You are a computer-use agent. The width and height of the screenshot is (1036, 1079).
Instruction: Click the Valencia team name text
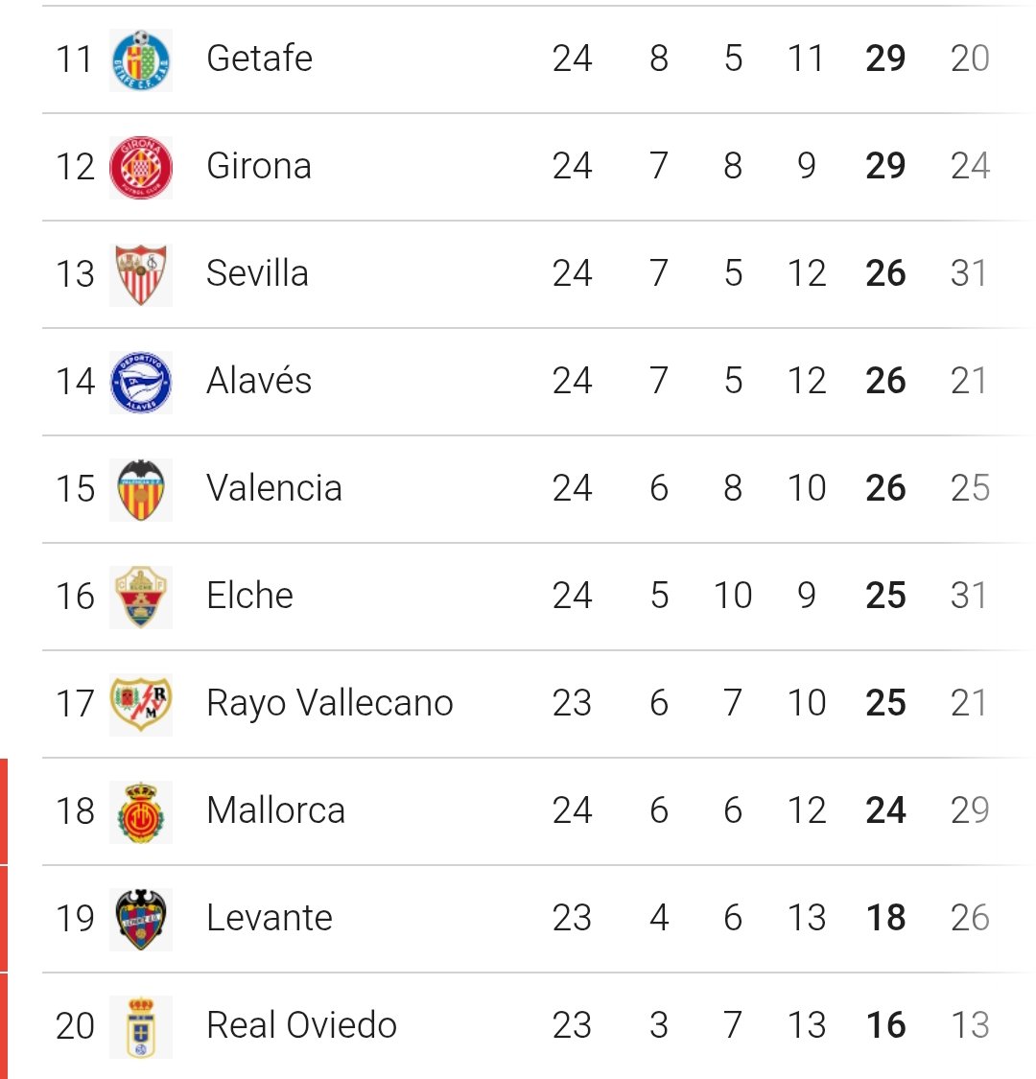tap(273, 488)
